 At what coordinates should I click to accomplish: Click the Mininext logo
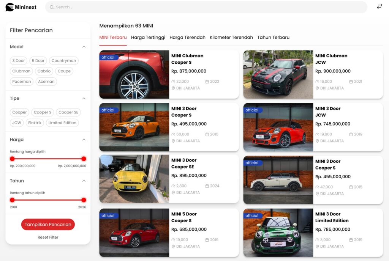(21, 7)
